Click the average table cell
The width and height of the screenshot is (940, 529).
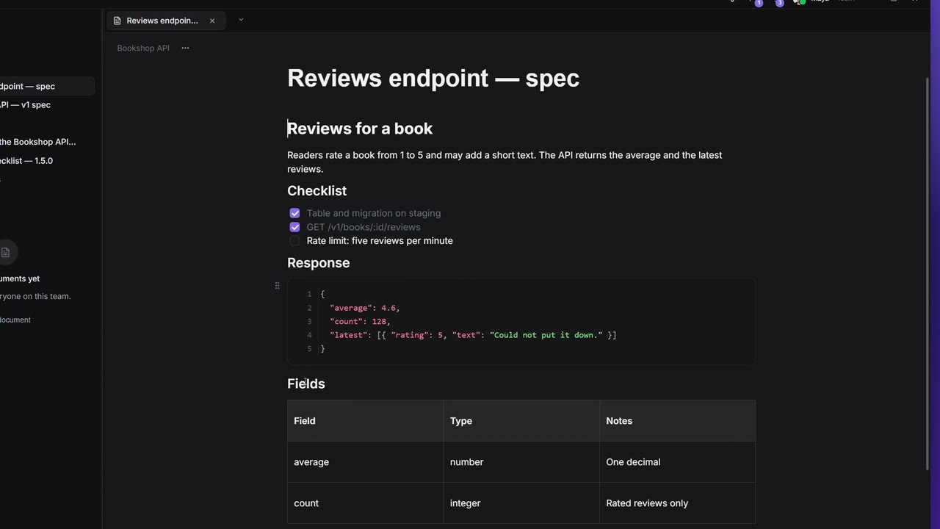365,462
